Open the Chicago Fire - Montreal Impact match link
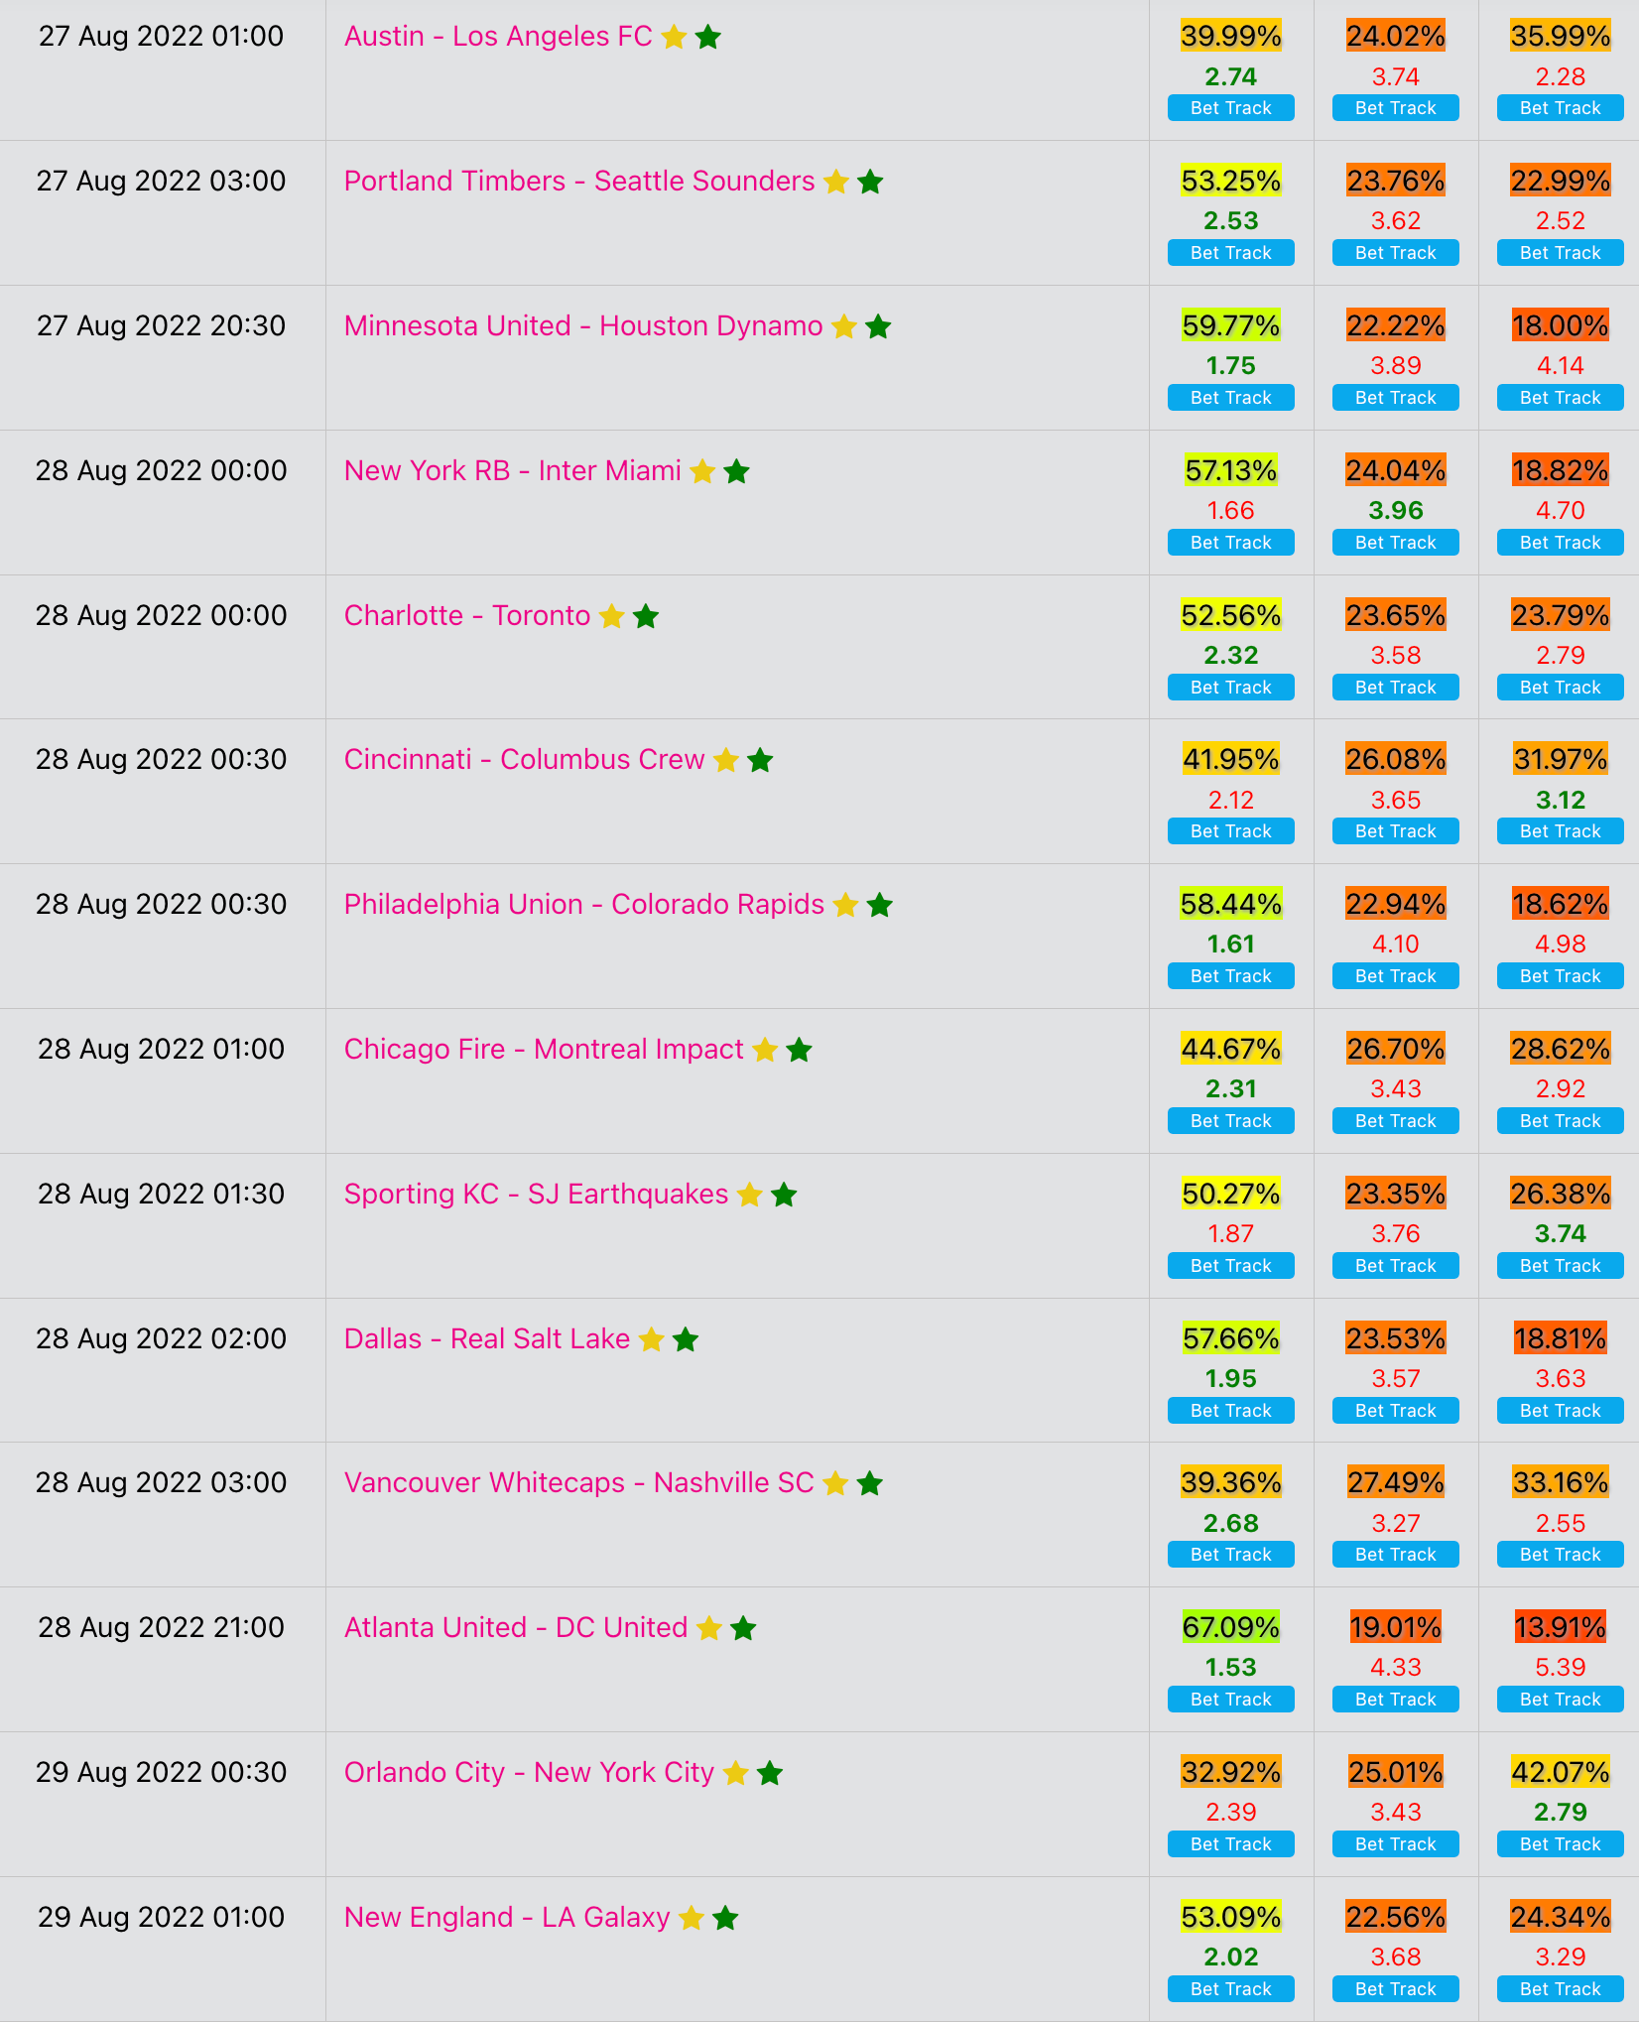This screenshot has height=2022, width=1639. pyautogui.click(x=544, y=1049)
